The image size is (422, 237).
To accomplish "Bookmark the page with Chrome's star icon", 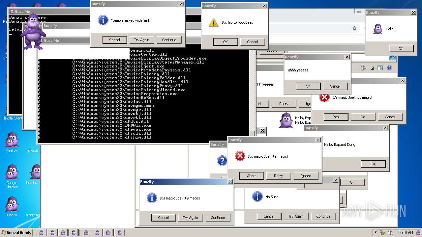I will (354, 29).
